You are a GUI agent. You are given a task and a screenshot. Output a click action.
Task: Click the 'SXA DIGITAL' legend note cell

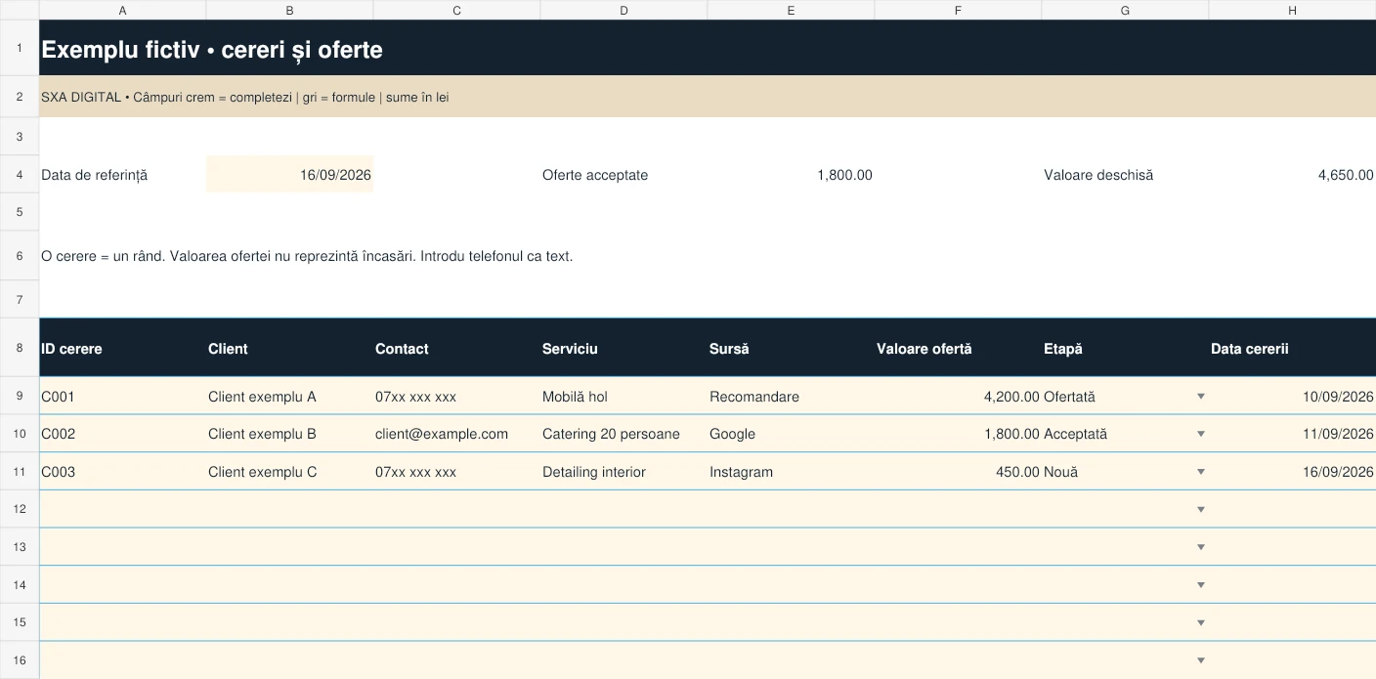(x=708, y=97)
